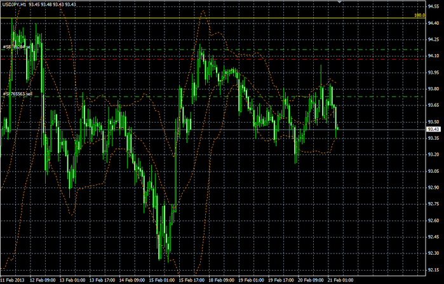Click the current price label 93.43
Image resolution: width=444 pixels, height=284 pixels.
pyautogui.click(x=434, y=130)
